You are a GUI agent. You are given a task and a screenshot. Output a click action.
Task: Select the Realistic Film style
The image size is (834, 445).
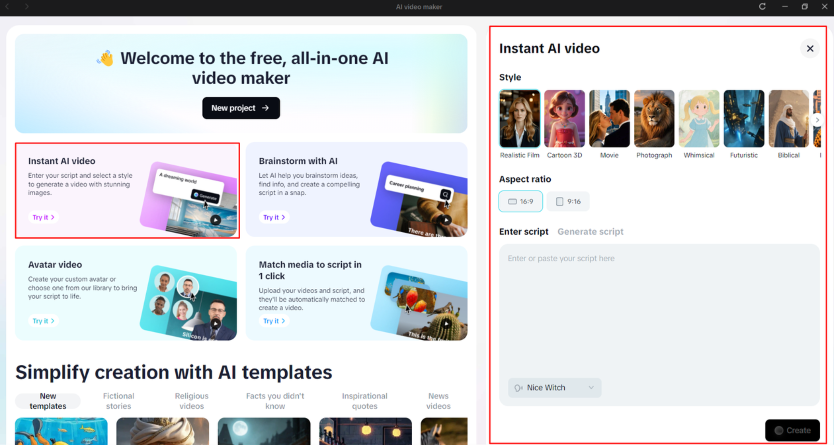(x=519, y=119)
